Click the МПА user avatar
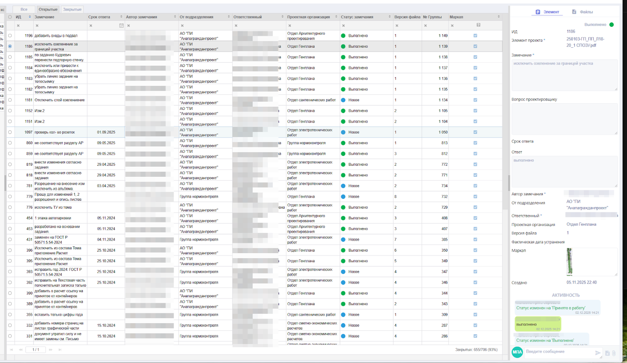The width and height of the screenshot is (627, 363). tap(517, 352)
